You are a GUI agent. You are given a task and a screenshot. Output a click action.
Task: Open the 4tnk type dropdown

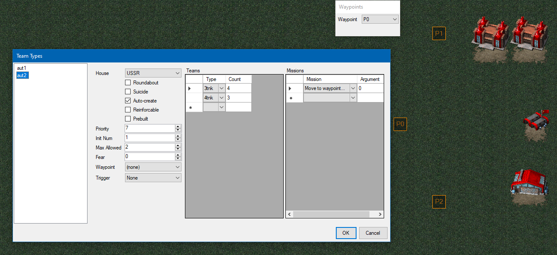tap(222, 98)
